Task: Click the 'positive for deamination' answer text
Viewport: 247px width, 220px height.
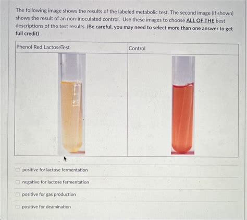Action: click(46, 207)
